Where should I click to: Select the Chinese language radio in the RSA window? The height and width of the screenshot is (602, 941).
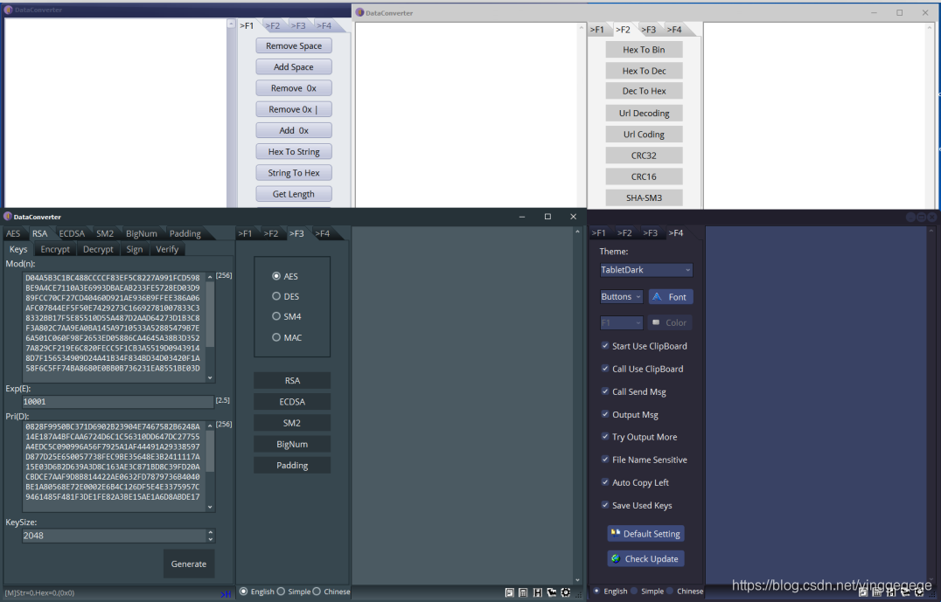pyautogui.click(x=317, y=592)
